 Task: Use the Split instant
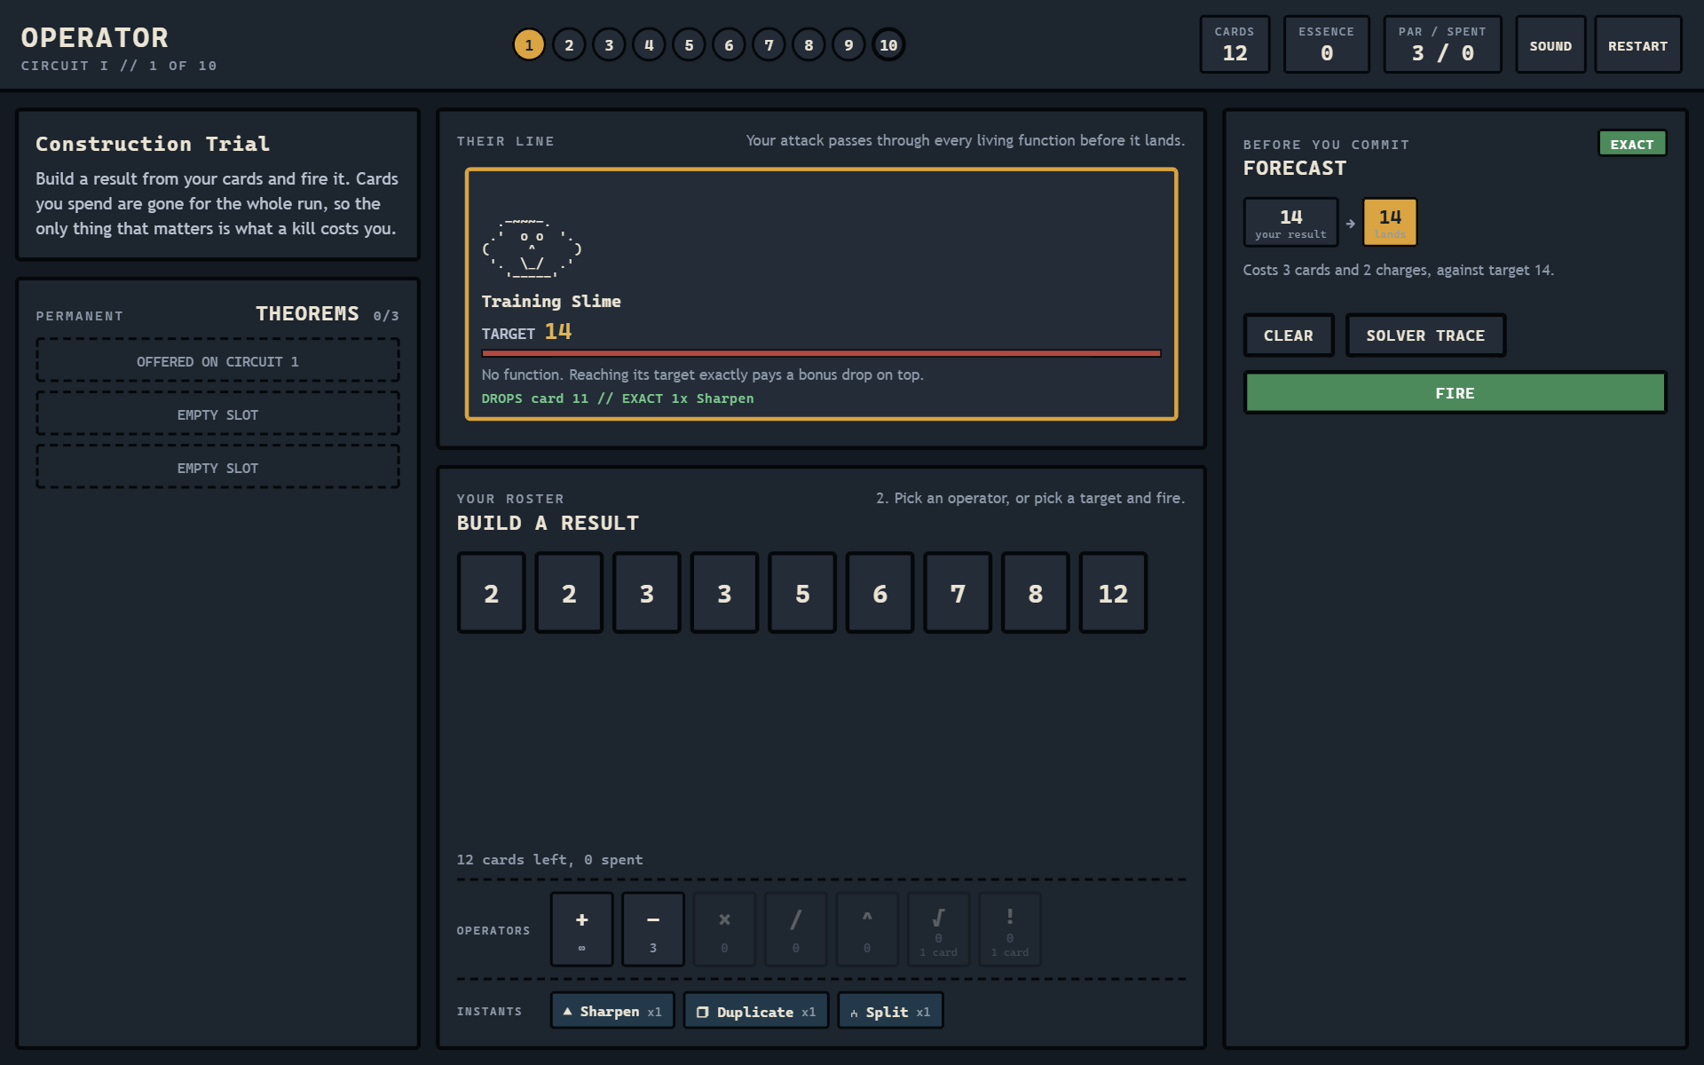click(890, 1011)
